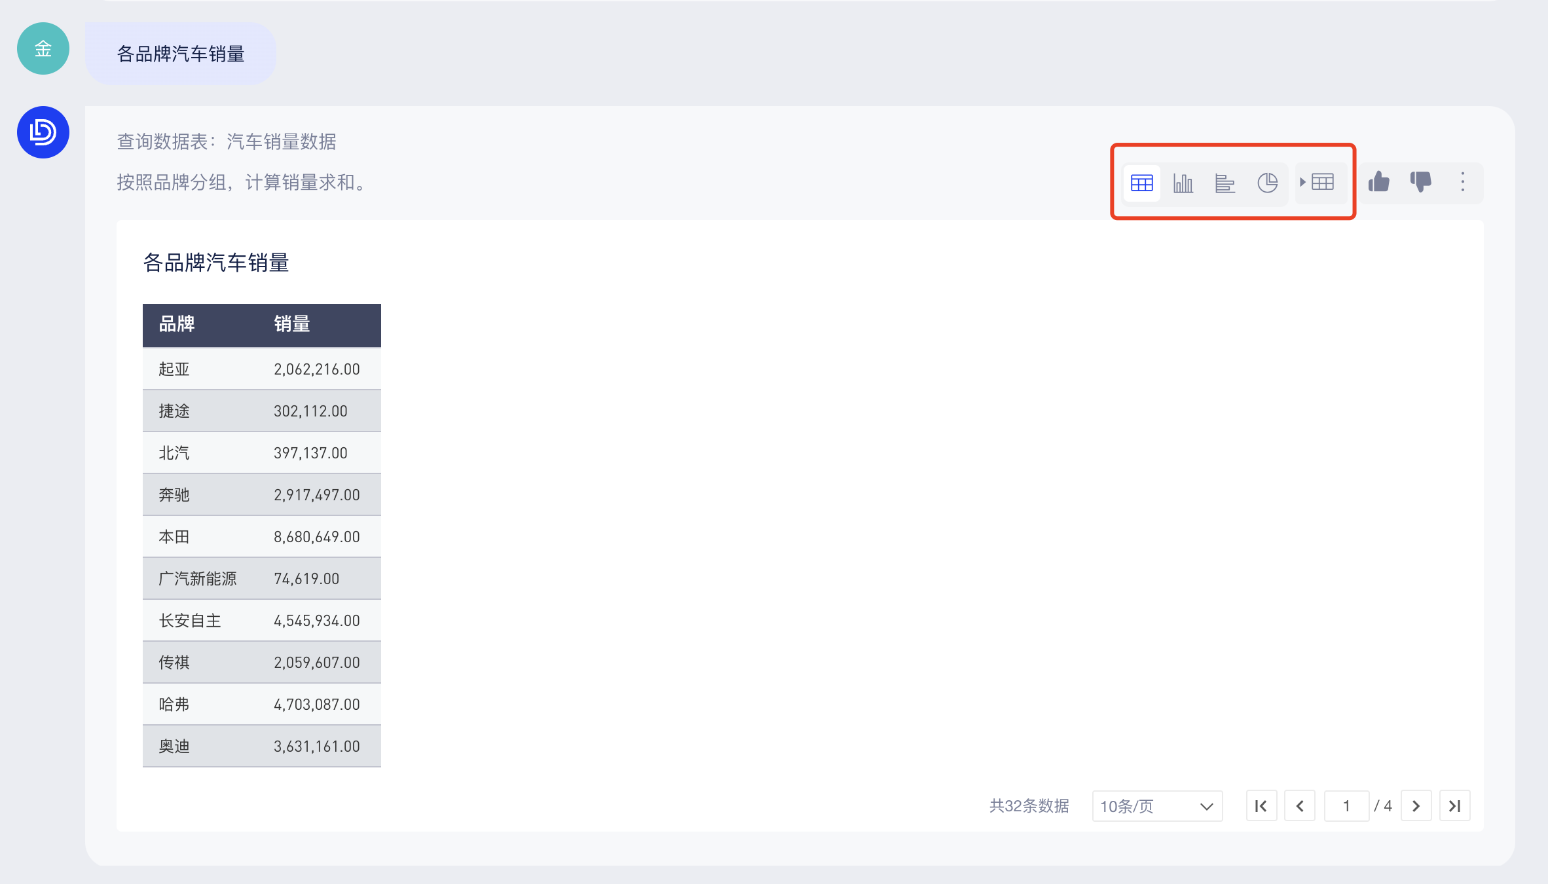
Task: Open the pivot table view icon
Action: (x=1319, y=182)
